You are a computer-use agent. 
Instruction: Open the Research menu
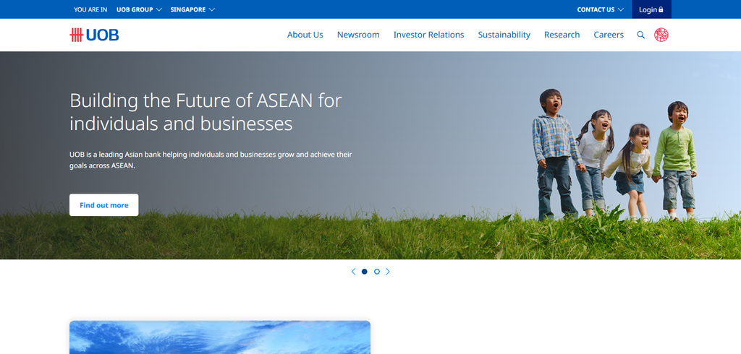point(562,35)
